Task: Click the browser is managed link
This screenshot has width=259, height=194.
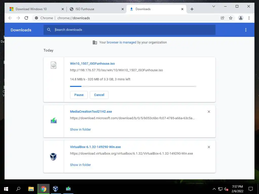Action: [x=121, y=42]
